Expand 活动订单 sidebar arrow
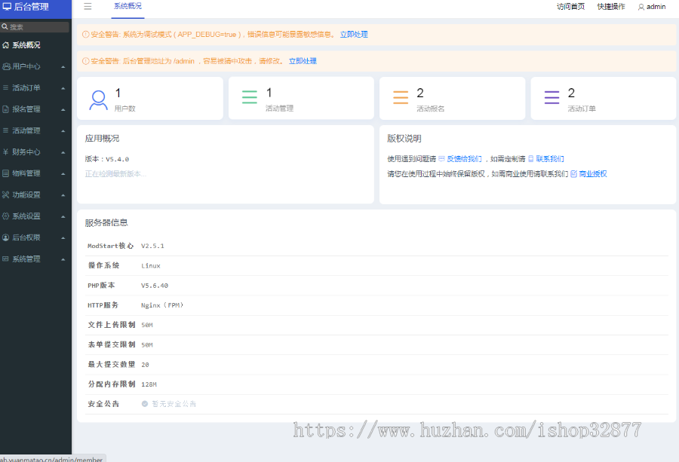This screenshot has width=679, height=462. tap(63, 88)
